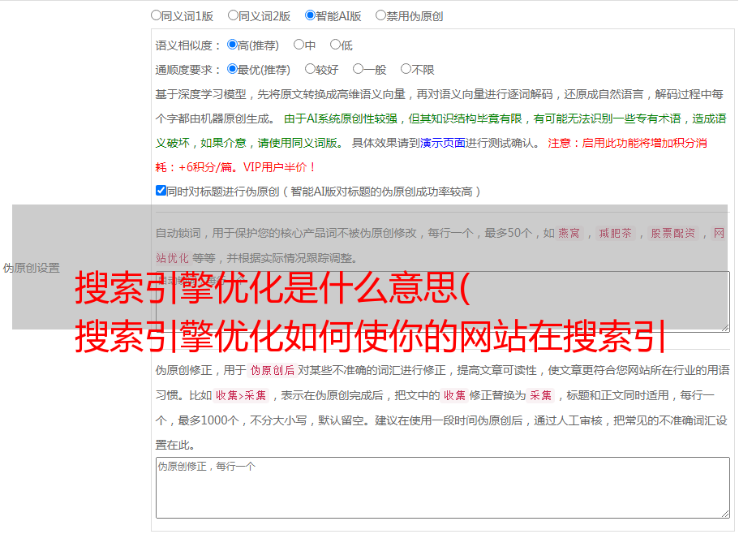Set 通顺度要求 to 最优(推荐)

point(232,69)
